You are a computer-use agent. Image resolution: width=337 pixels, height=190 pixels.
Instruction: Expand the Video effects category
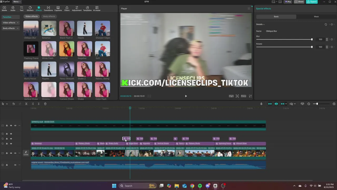tap(11, 23)
